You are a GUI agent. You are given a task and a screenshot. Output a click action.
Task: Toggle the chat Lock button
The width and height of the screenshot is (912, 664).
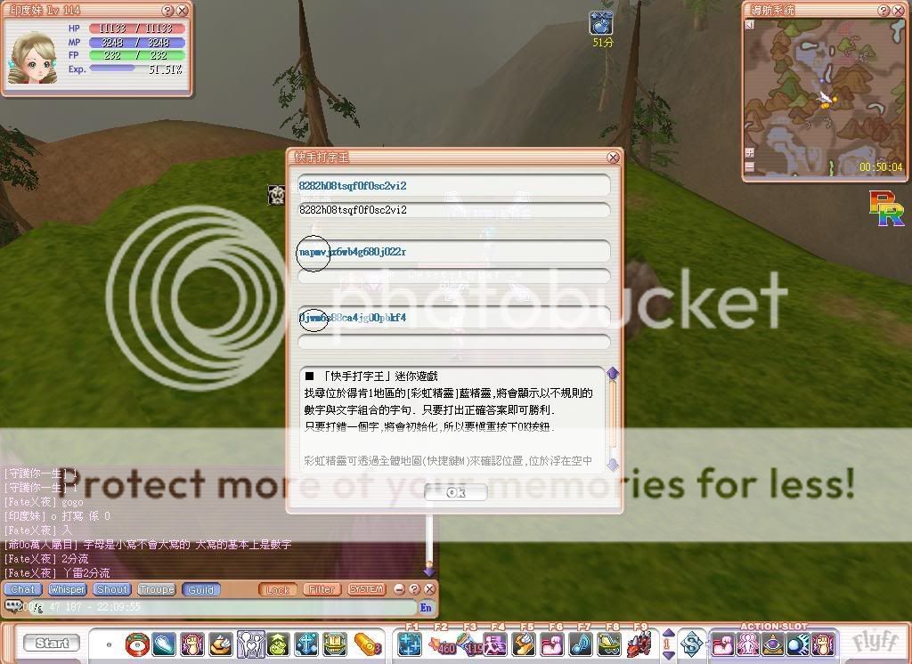coord(278,589)
